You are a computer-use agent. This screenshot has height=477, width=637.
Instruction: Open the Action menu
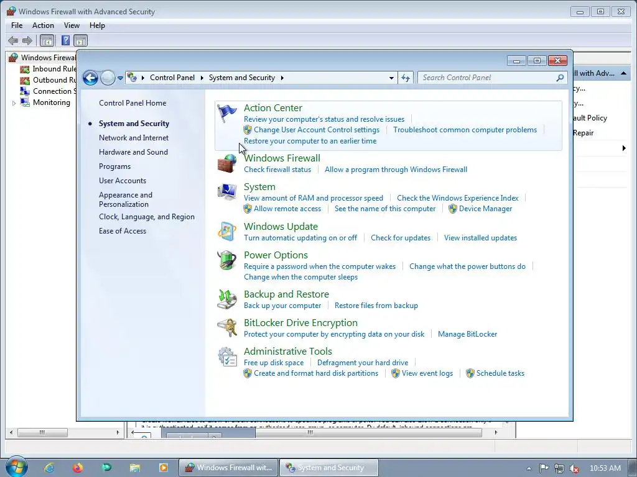pyautogui.click(x=43, y=25)
